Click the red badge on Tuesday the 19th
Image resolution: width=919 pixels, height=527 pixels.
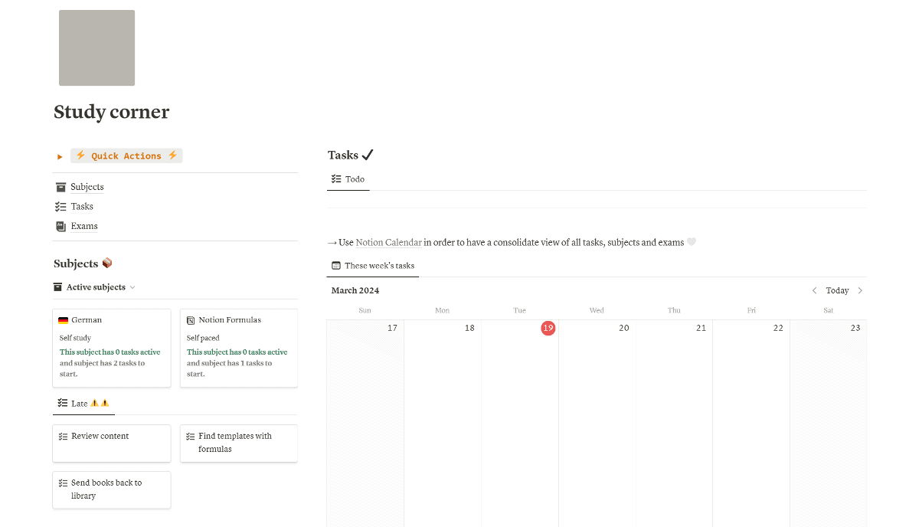point(548,328)
